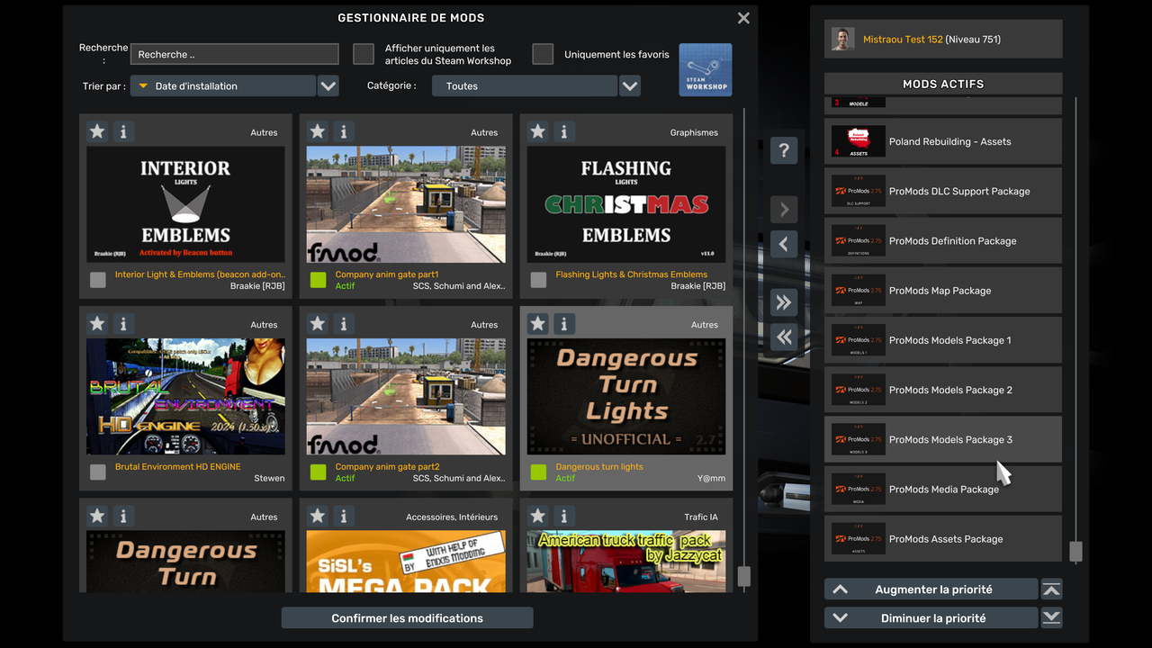Star the Dangerous turn lights mod
This screenshot has width=1152, height=648.
538,323
